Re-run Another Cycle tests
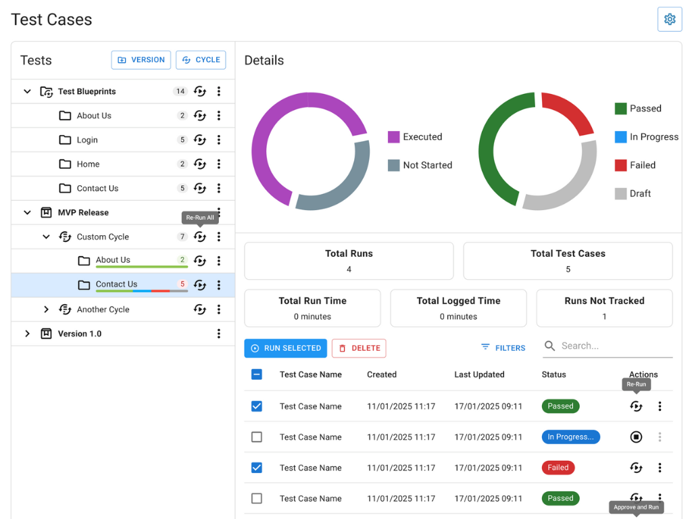Image resolution: width=692 pixels, height=519 pixels. coord(200,310)
